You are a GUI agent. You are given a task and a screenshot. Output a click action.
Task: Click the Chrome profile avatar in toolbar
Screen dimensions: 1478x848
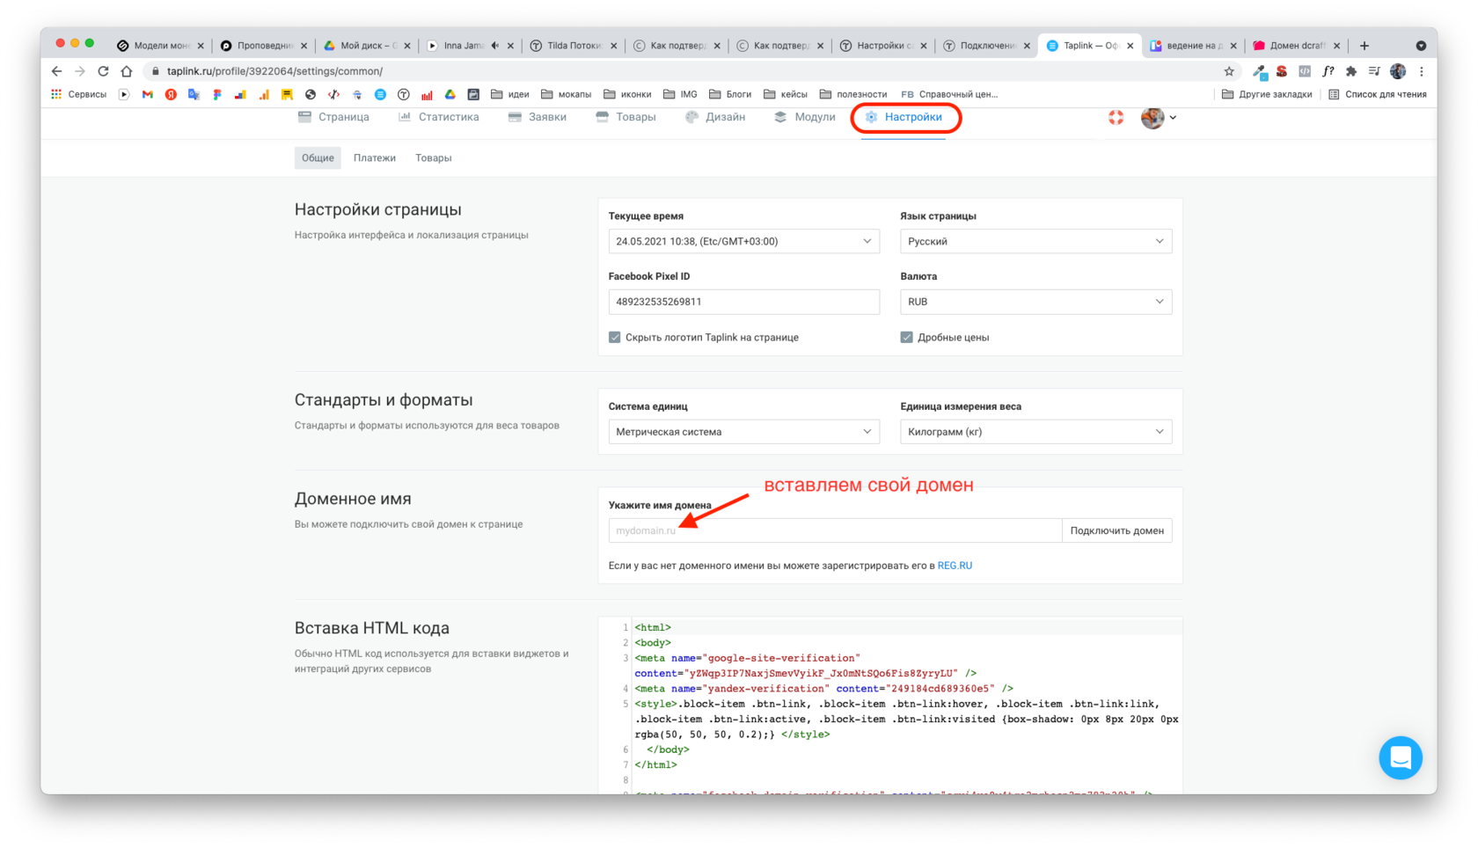pos(1398,71)
